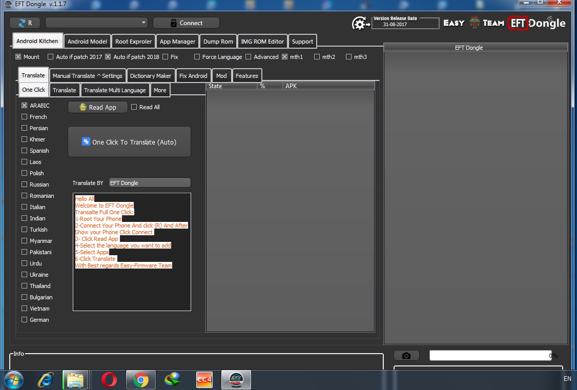Image resolution: width=577 pixels, height=390 pixels.
Task: Click the EN language indicator
Action: [567, 378]
